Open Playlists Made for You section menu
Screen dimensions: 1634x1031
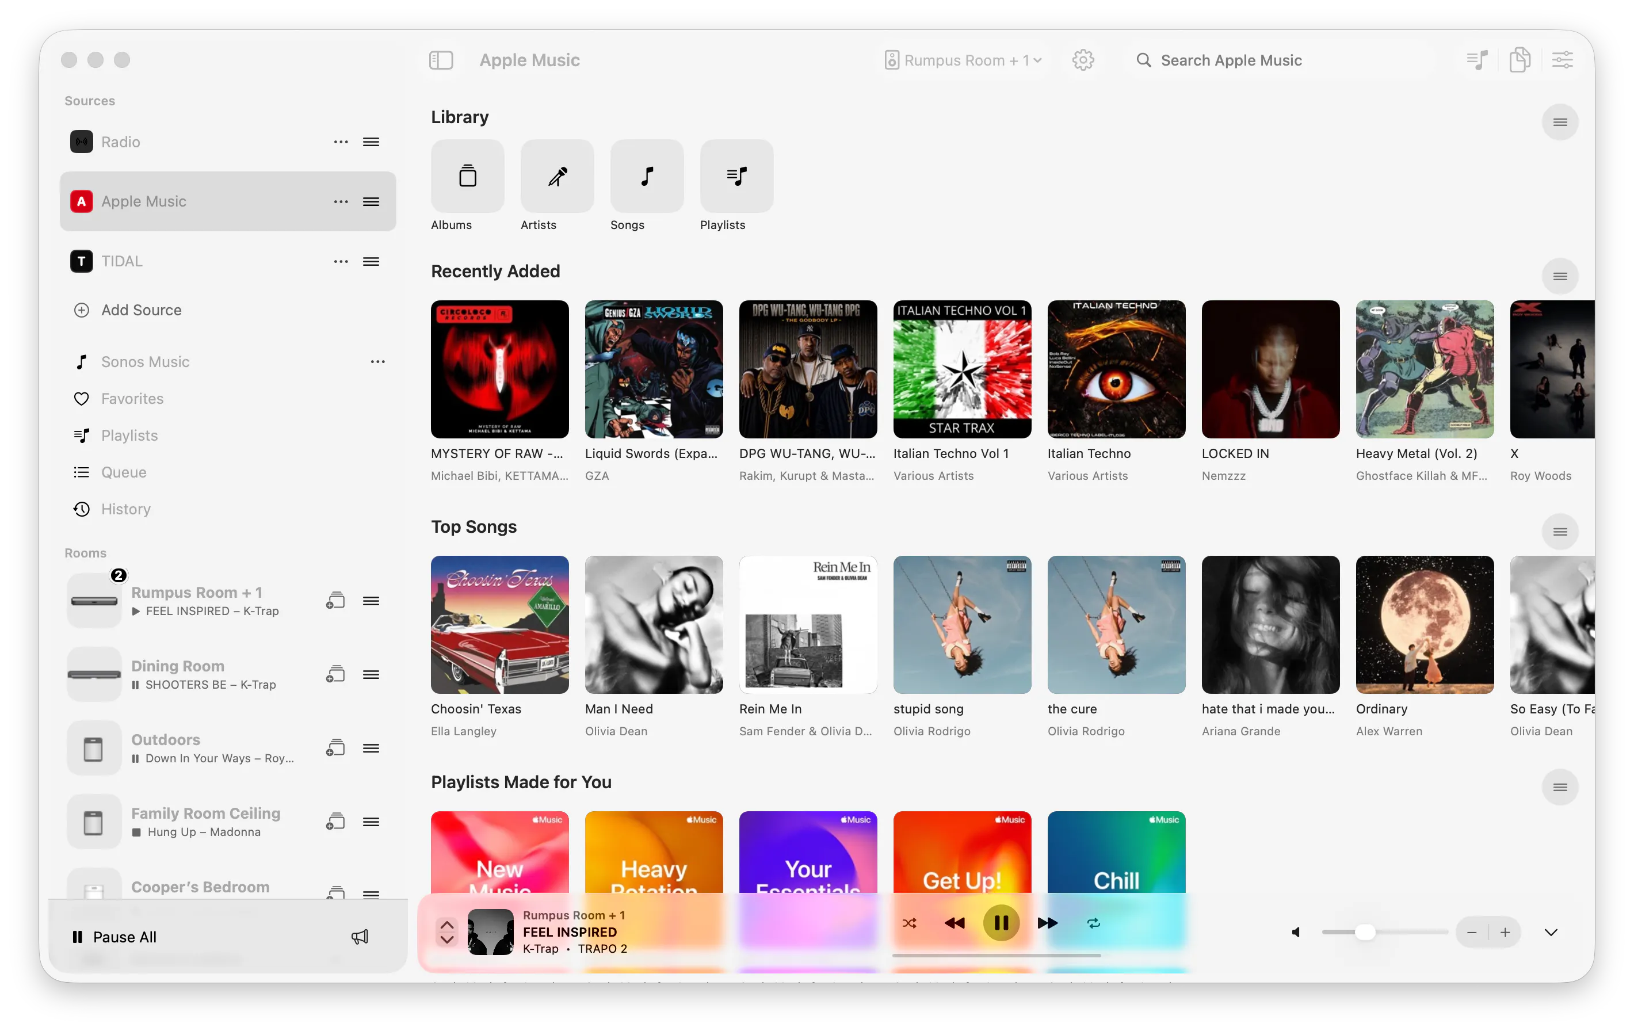tap(1559, 787)
